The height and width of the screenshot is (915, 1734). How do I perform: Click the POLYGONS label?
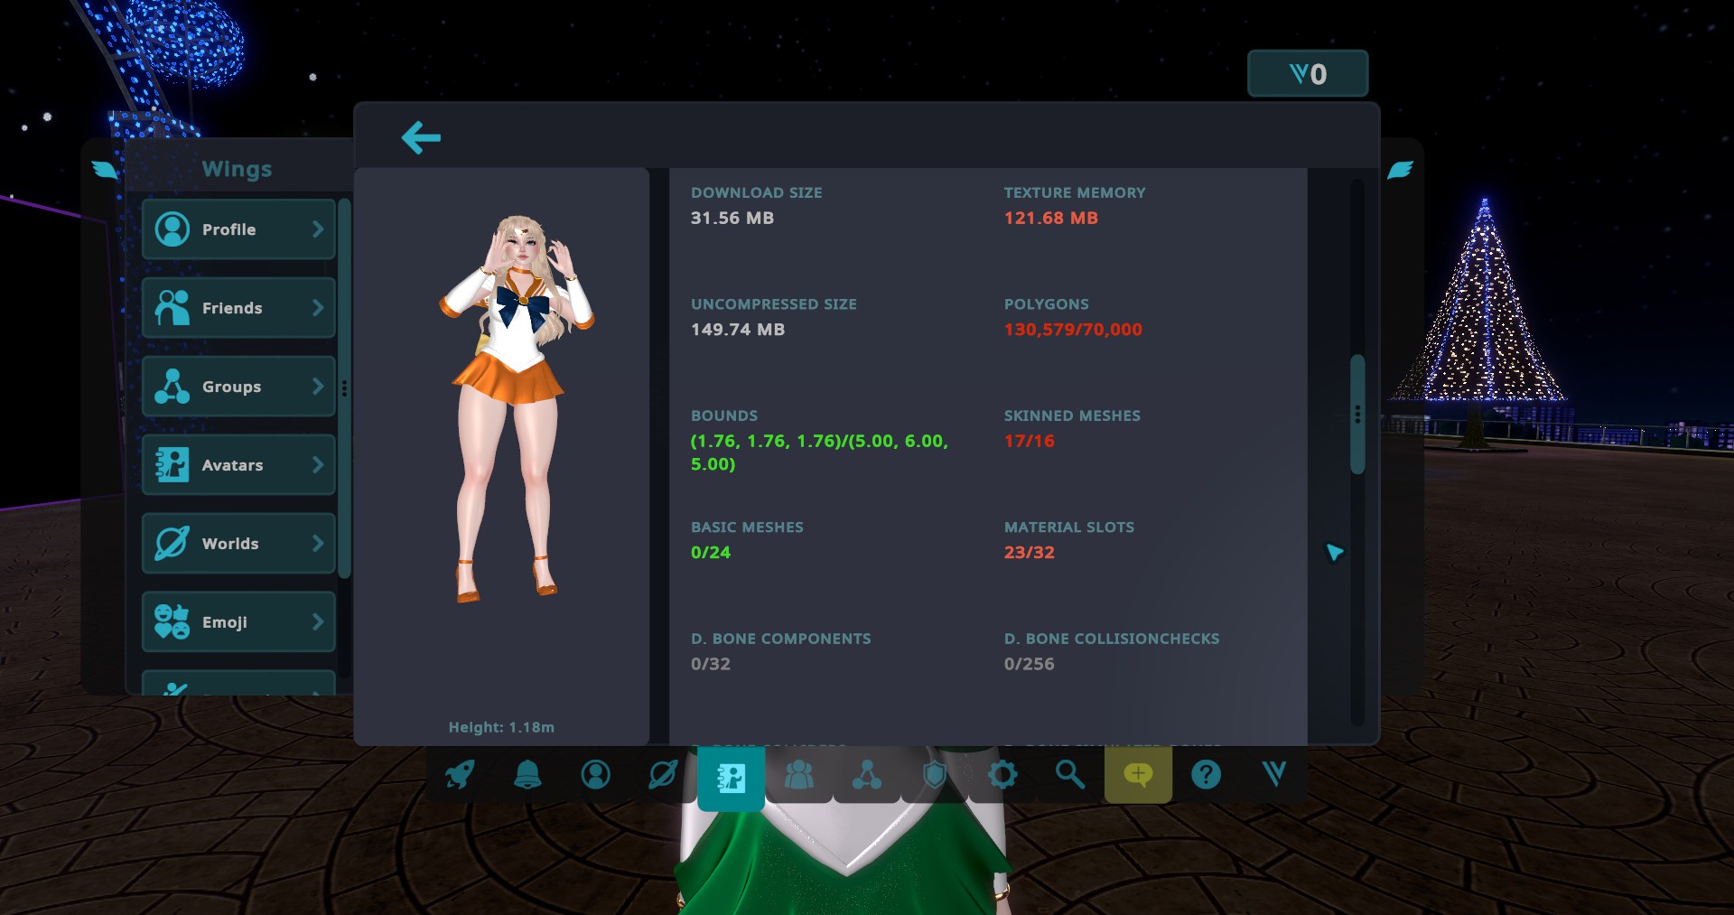pos(1047,304)
